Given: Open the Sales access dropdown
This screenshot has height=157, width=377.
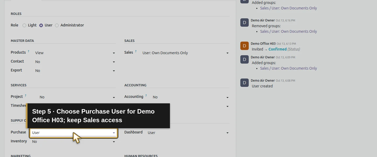Looking at the screenshot, I should pos(185,53).
